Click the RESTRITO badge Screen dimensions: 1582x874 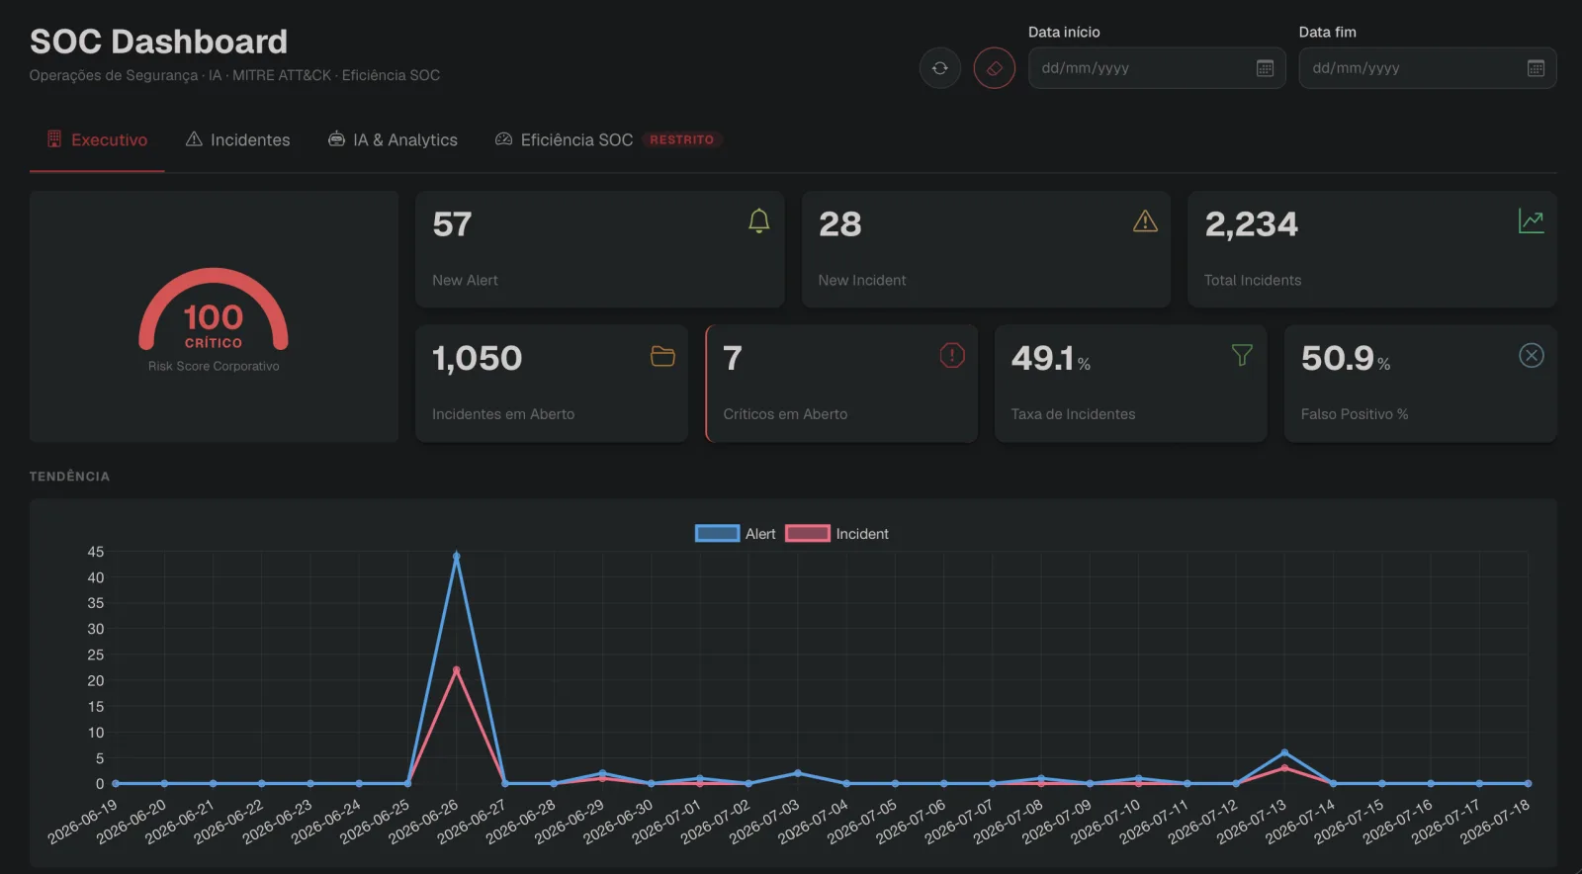(x=681, y=139)
